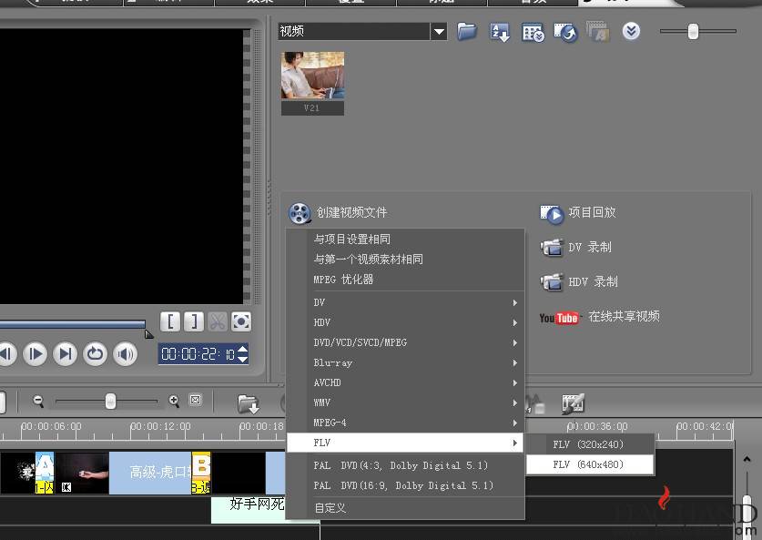Zoom in the timeline with the plus magnifier

click(174, 401)
